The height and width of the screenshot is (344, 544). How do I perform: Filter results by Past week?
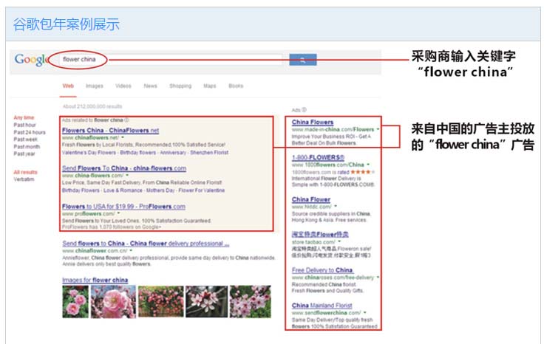(x=25, y=140)
